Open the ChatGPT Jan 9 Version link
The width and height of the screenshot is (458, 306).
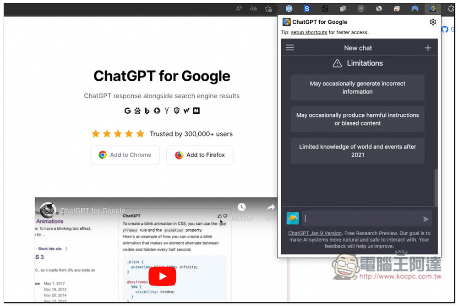[315, 233]
